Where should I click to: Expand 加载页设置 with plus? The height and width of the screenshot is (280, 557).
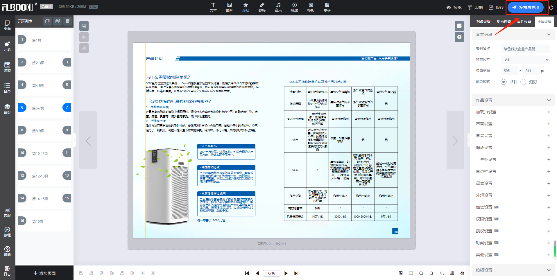549,112
